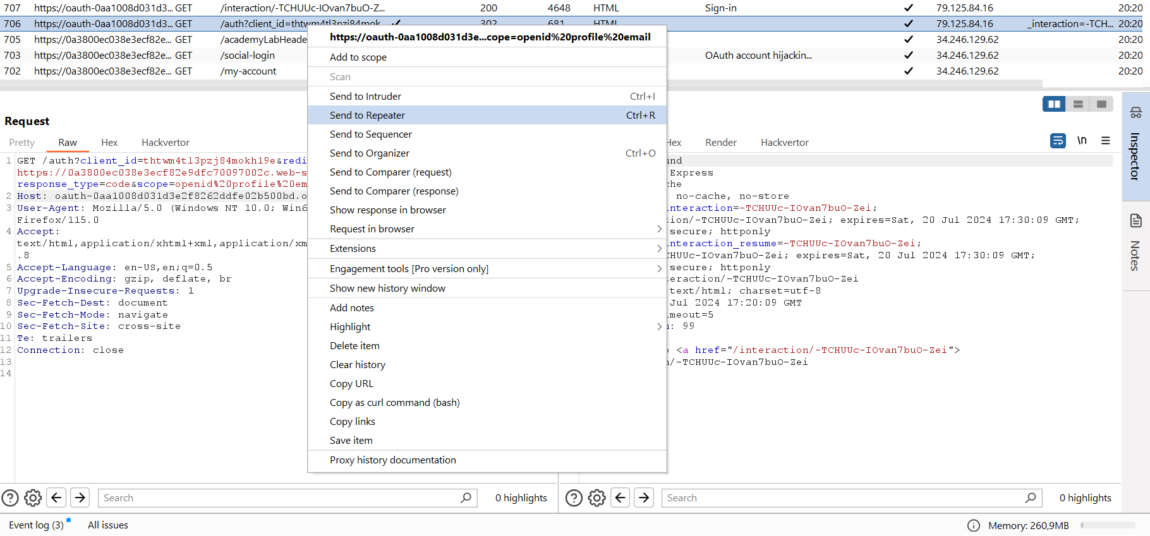
Task: Select Copy links menu entry
Action: 487,422
